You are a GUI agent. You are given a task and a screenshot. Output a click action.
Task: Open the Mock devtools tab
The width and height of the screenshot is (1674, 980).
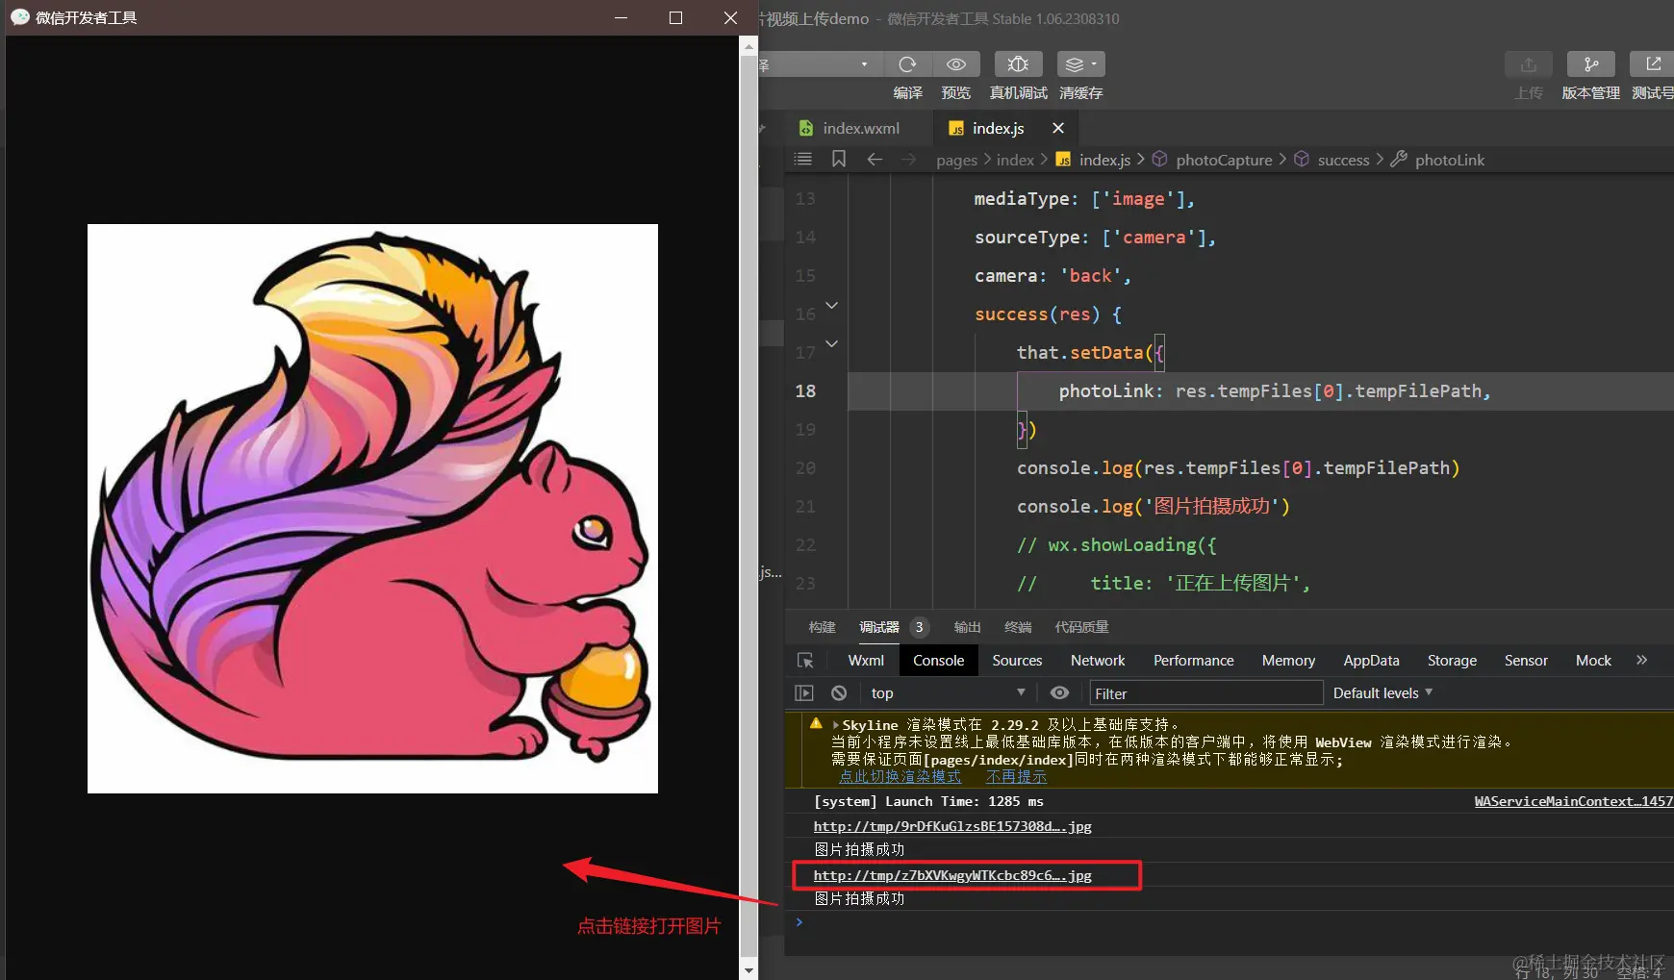click(x=1593, y=661)
